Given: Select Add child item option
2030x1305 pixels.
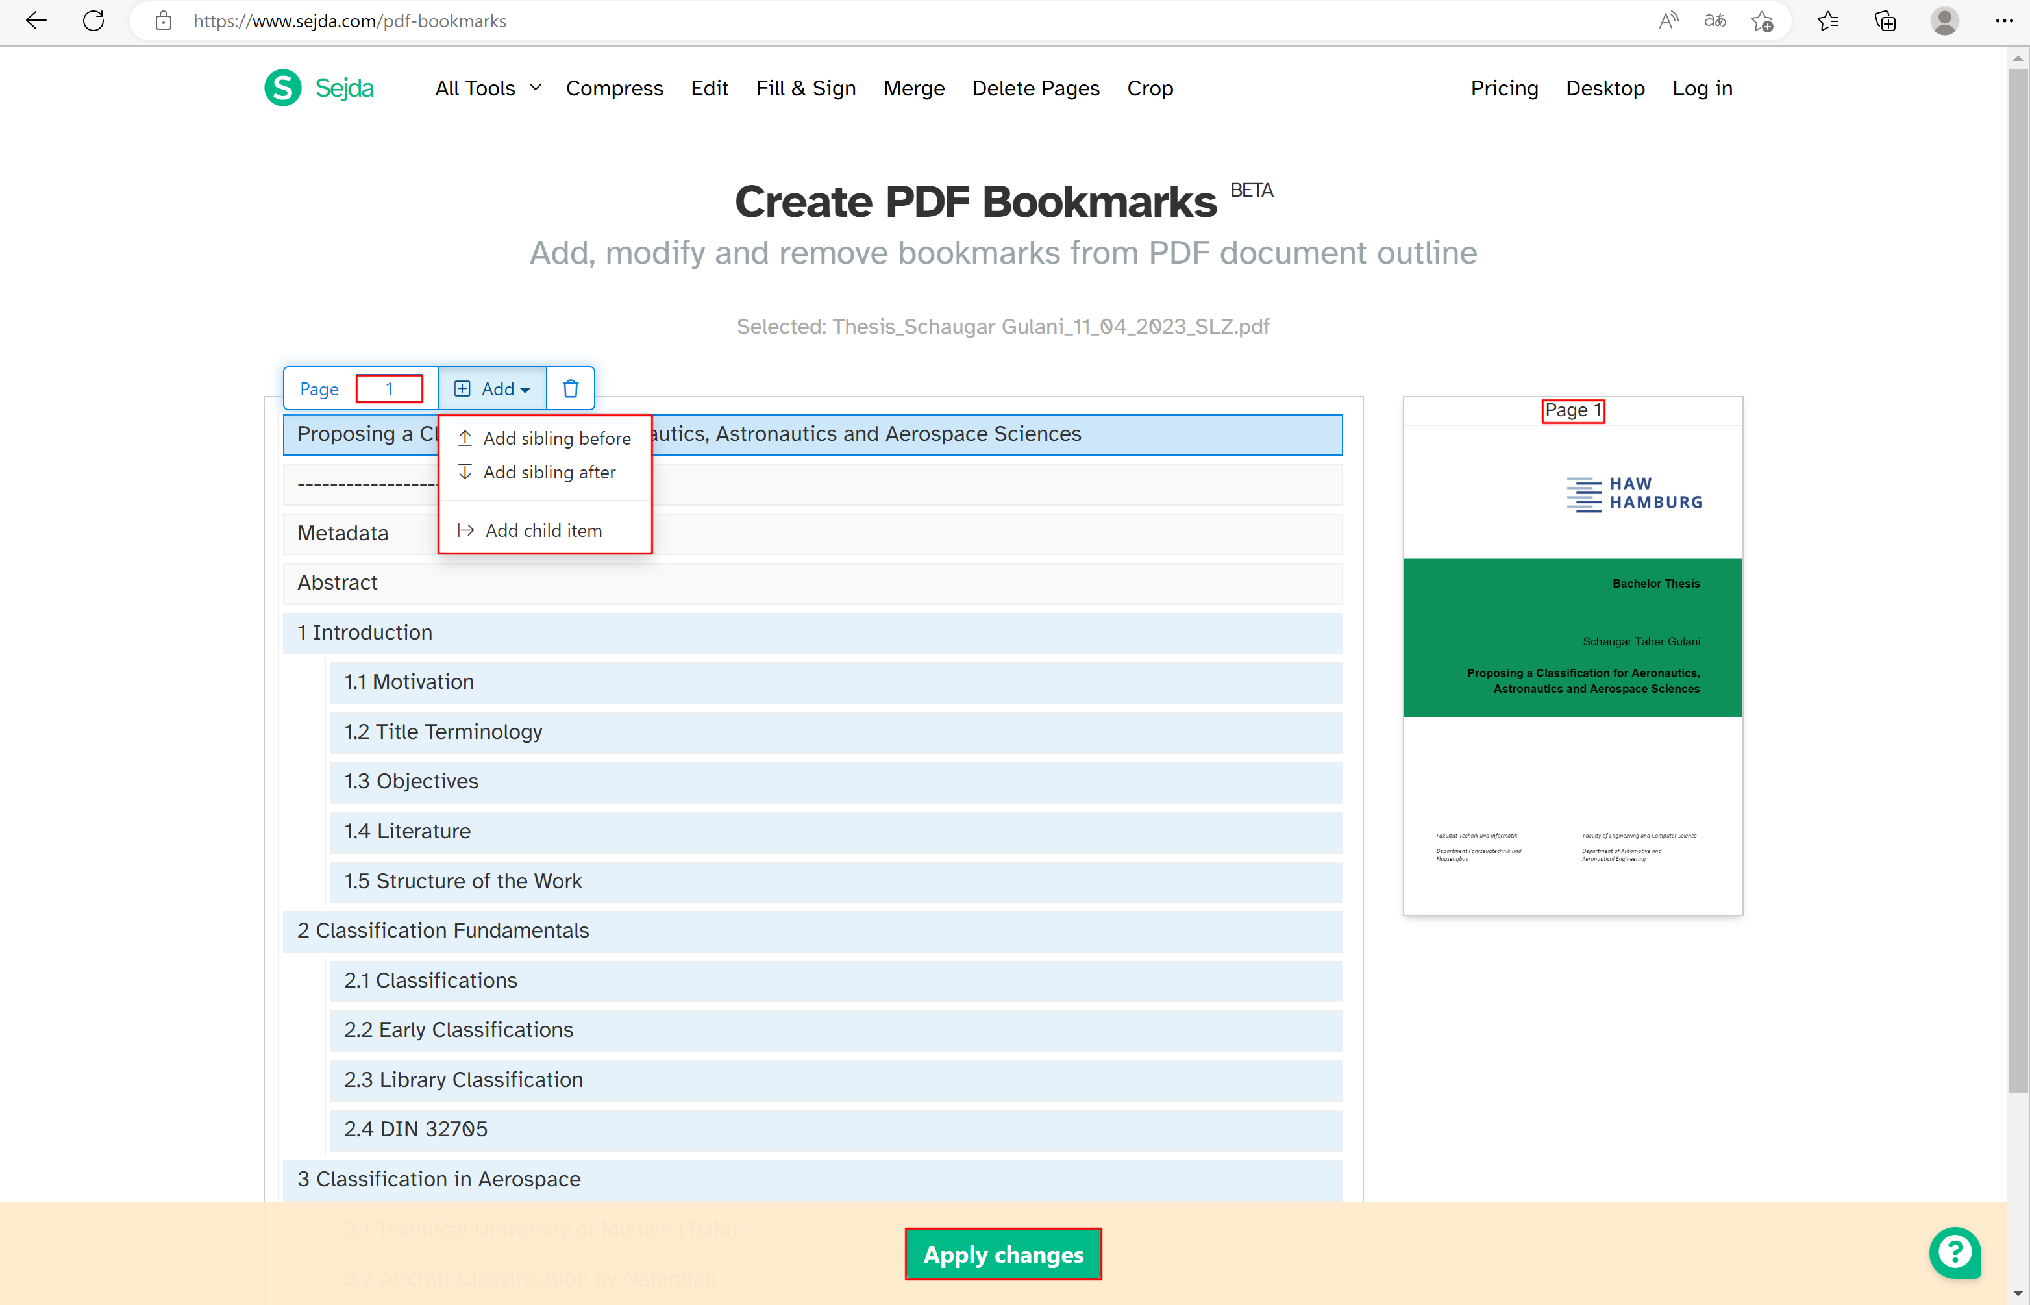Looking at the screenshot, I should pos(541,530).
